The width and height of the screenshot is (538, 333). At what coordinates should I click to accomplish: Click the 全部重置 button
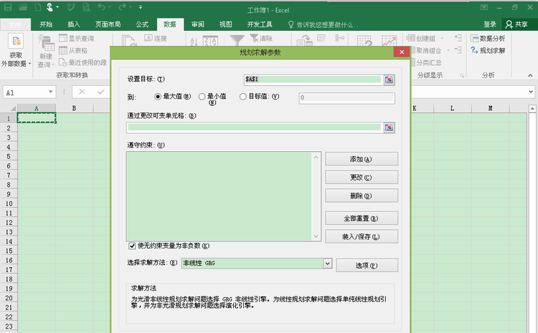tap(362, 218)
